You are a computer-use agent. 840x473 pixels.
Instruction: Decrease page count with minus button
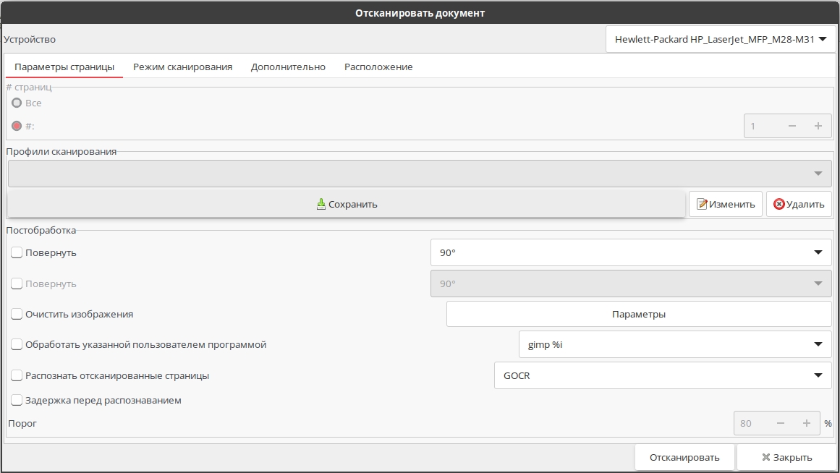pos(792,126)
